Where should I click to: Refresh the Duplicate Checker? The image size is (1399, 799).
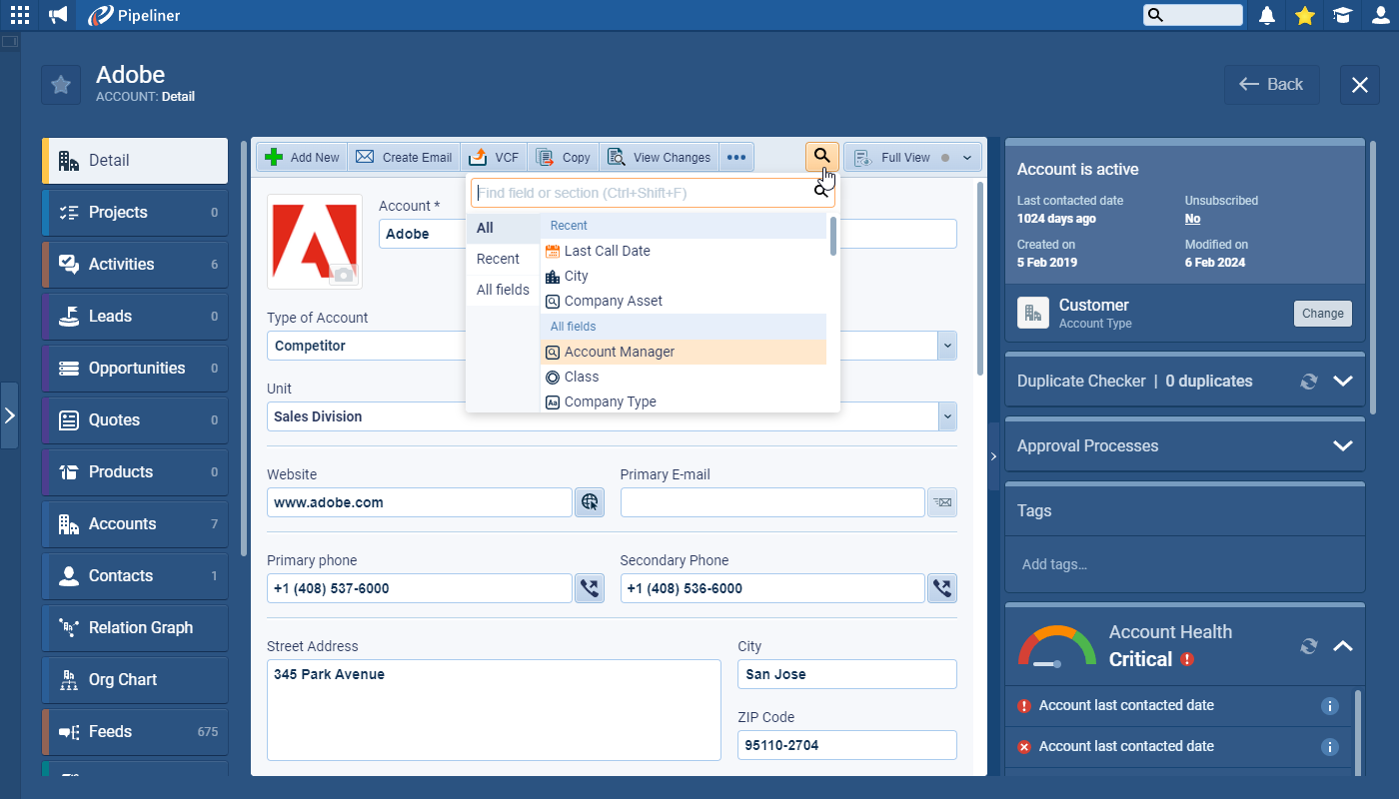coord(1308,382)
